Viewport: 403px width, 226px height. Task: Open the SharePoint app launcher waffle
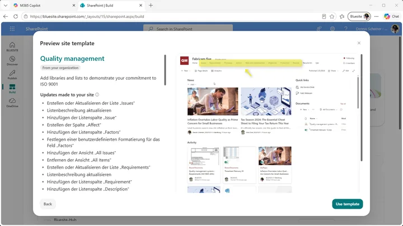point(12,28)
